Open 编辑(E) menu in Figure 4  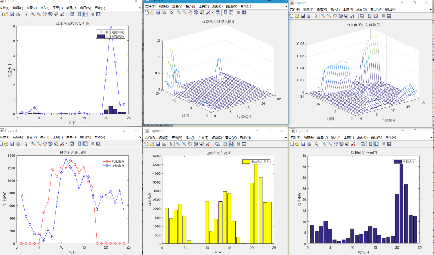[18, 137]
